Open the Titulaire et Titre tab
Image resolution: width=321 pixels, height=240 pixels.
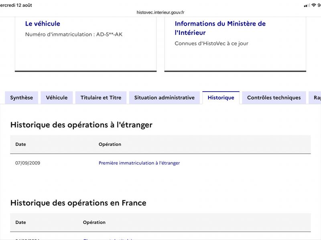[x=101, y=98]
